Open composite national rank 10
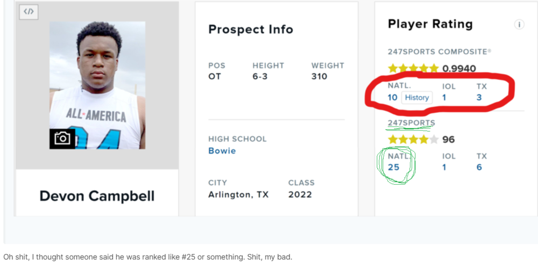The width and height of the screenshot is (538, 270). tap(392, 97)
